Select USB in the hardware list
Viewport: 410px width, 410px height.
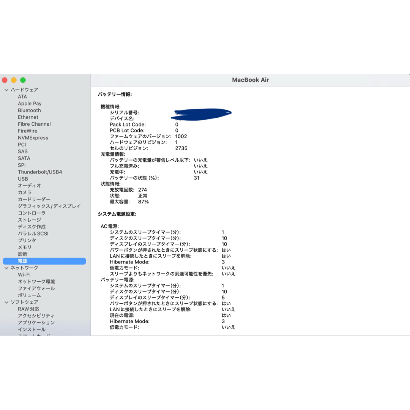(23, 179)
